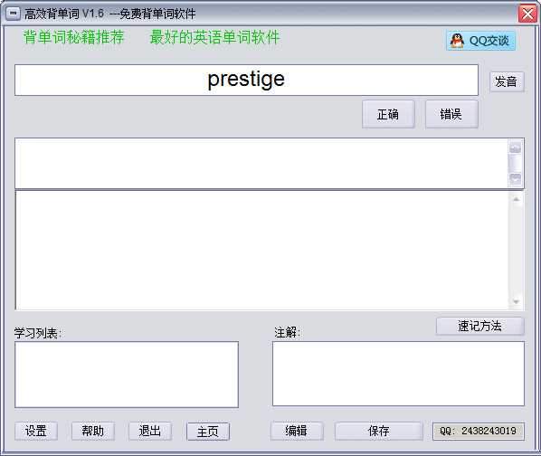Click the large middle text area
This screenshot has width=541, height=456.
pos(262,251)
